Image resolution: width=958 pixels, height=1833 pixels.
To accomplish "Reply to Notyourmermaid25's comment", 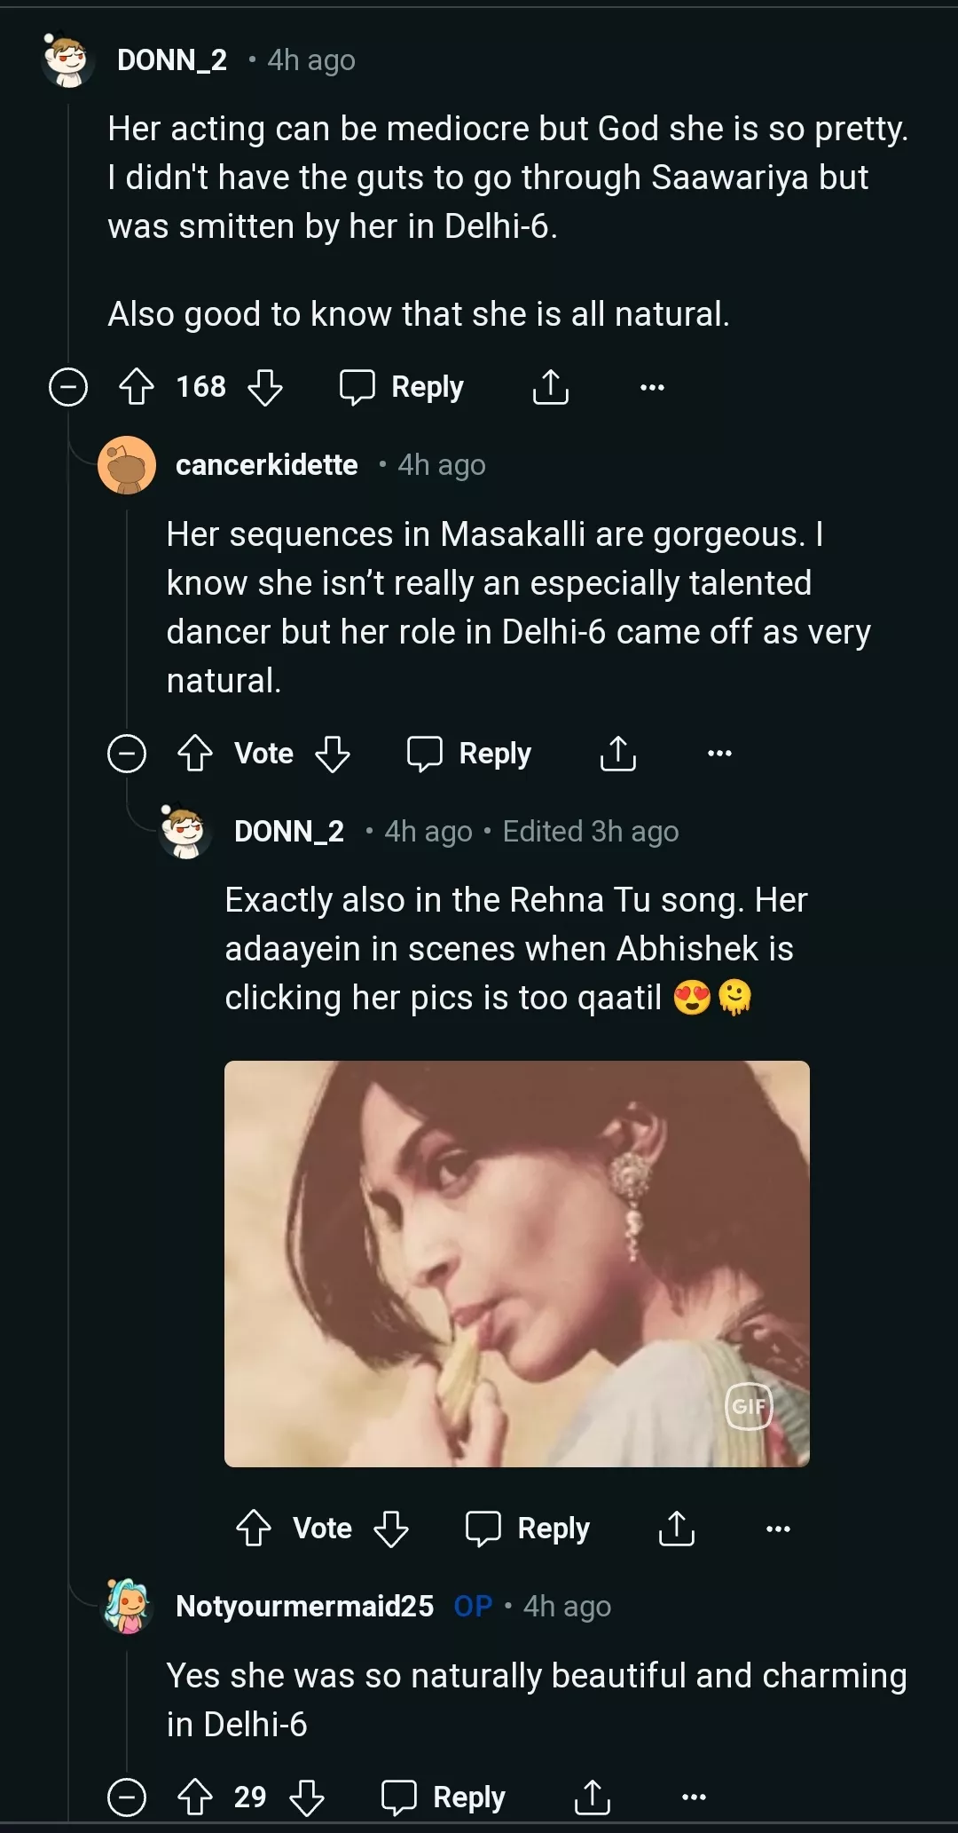I will coord(444,1797).
